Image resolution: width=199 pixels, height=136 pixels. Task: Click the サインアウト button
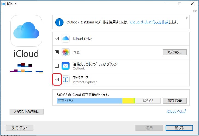(x=20, y=128)
